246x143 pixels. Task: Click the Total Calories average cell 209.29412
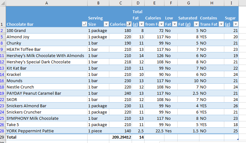point(121,137)
